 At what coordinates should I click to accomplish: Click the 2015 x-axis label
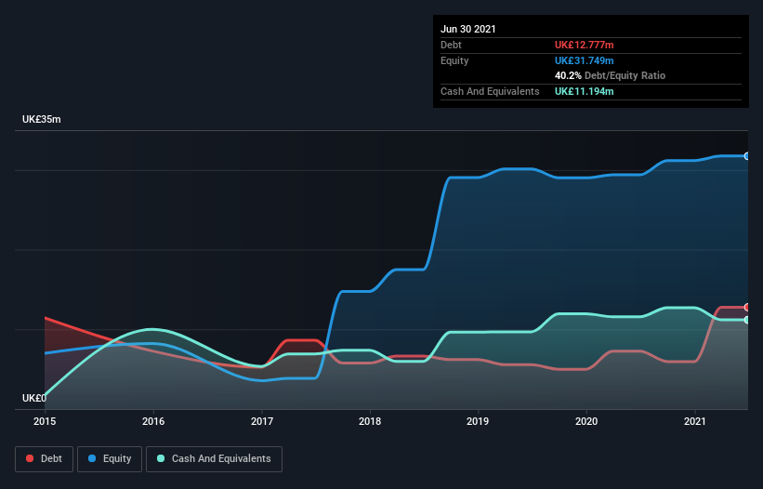(x=45, y=421)
